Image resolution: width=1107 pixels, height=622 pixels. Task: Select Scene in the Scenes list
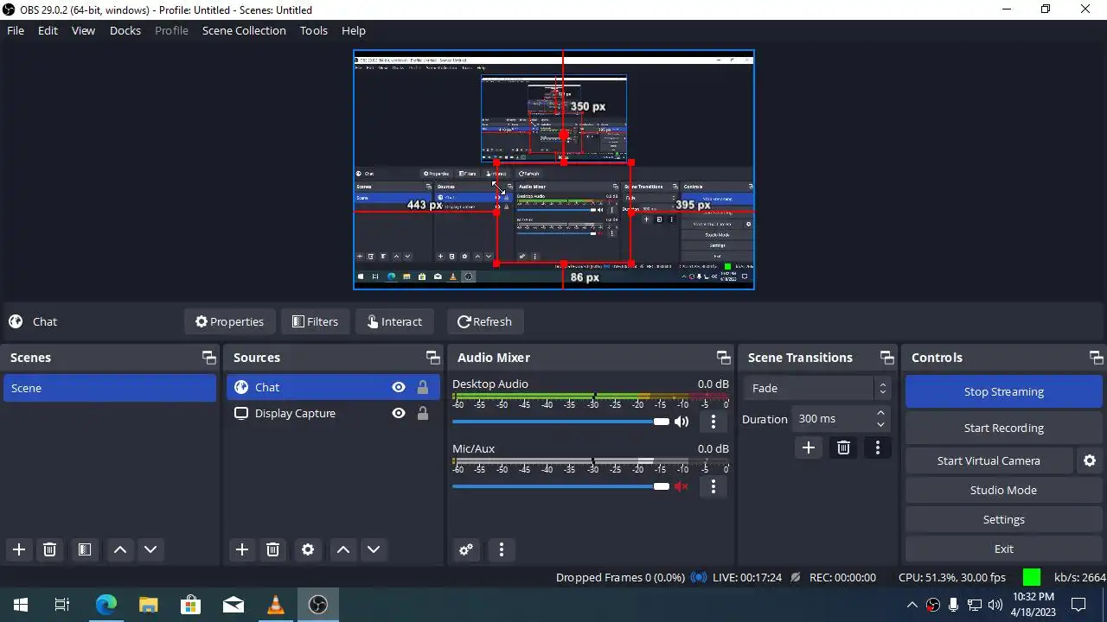click(x=110, y=388)
